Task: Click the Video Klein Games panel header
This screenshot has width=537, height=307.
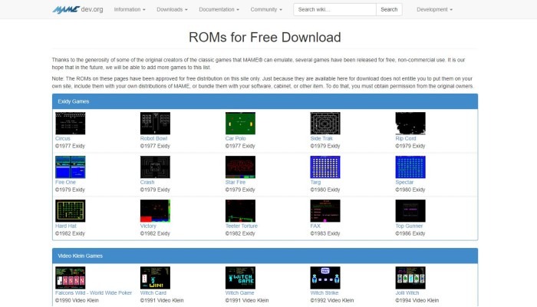Action: click(265, 256)
